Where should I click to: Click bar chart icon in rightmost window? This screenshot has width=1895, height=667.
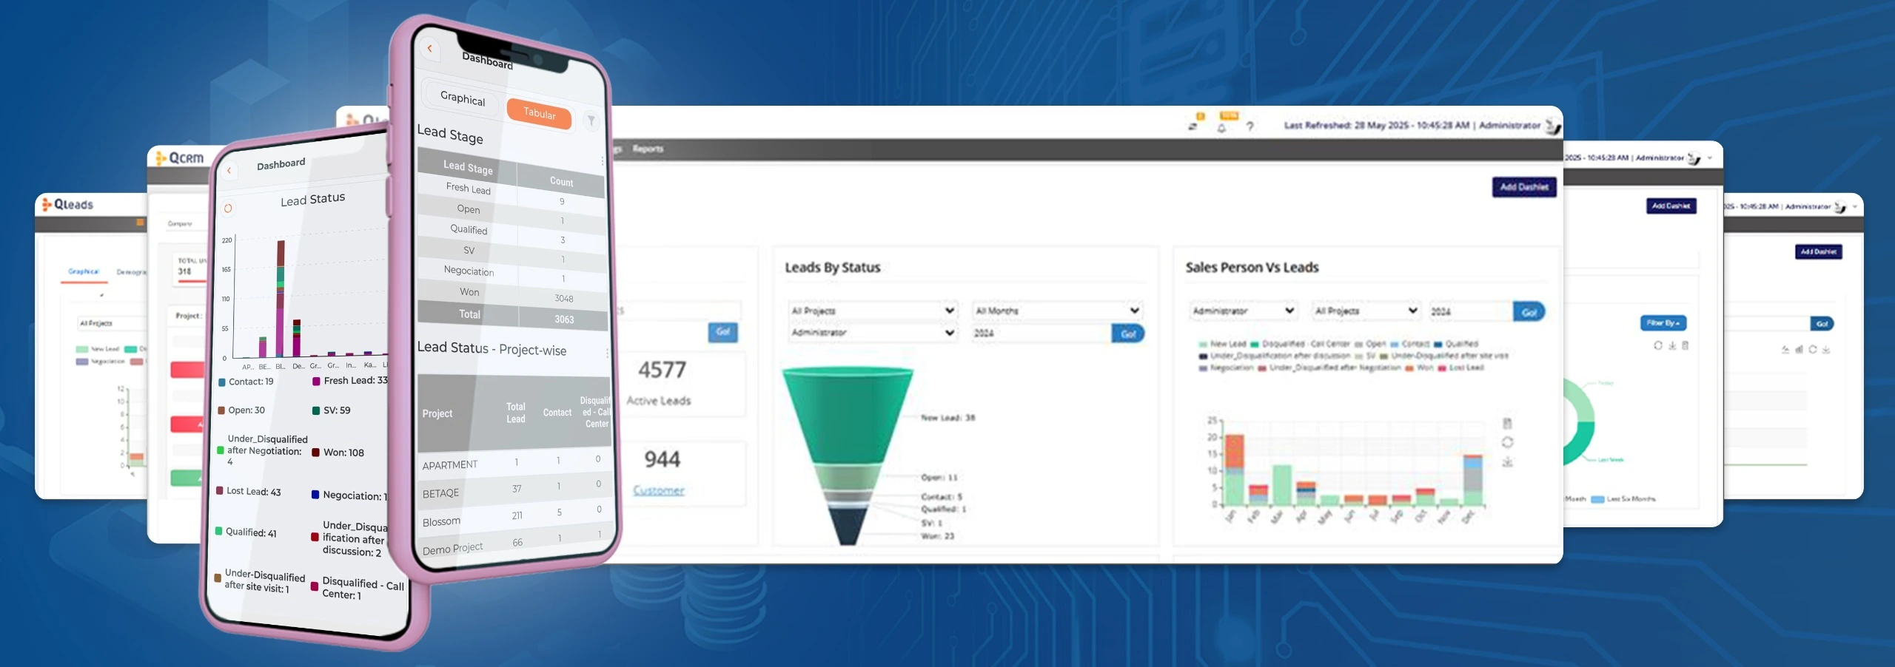point(1799,349)
